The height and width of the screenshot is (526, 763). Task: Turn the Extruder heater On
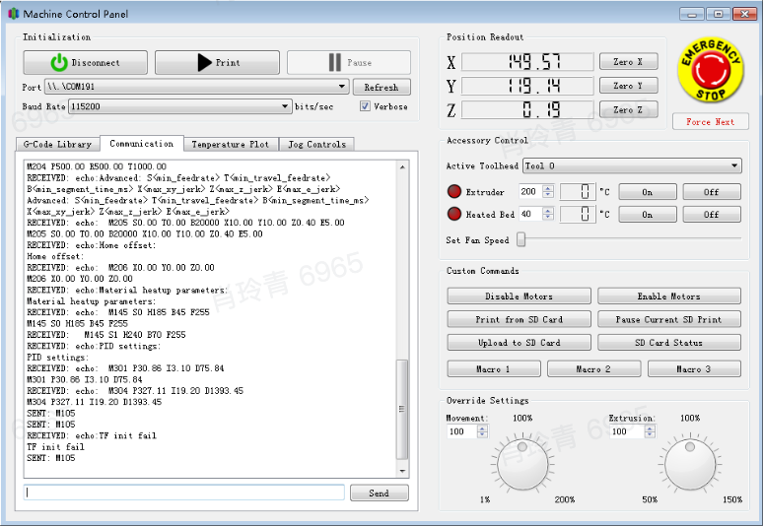(x=647, y=191)
